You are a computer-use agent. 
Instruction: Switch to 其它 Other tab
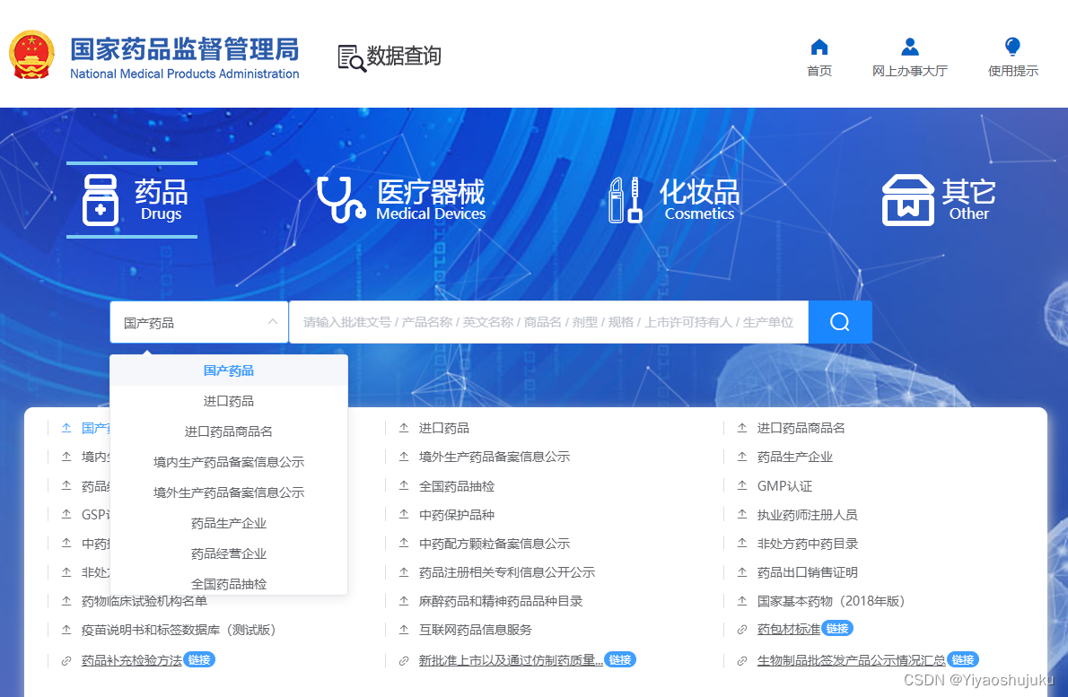click(939, 200)
